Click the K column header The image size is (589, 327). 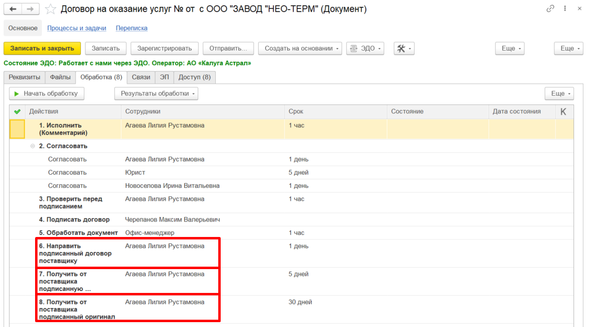click(564, 111)
